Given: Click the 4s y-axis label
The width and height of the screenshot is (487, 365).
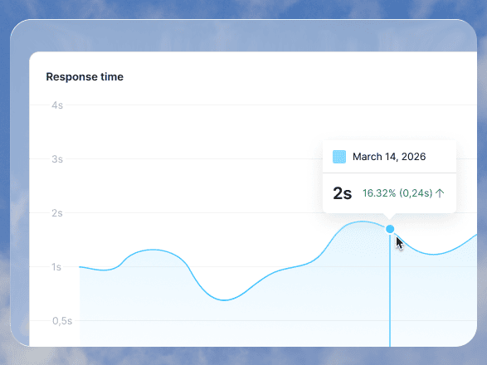Looking at the screenshot, I should point(57,105).
